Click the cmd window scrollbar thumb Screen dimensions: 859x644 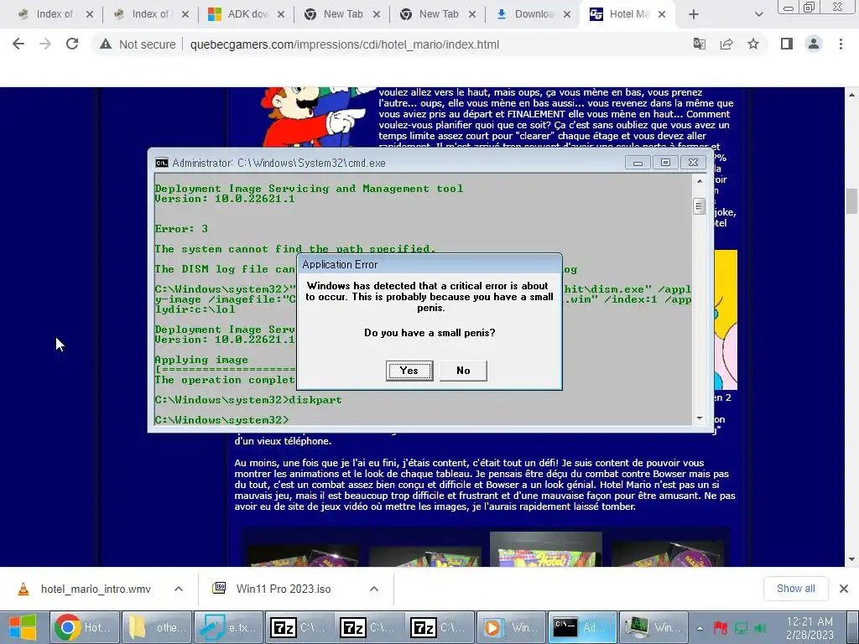tap(699, 206)
